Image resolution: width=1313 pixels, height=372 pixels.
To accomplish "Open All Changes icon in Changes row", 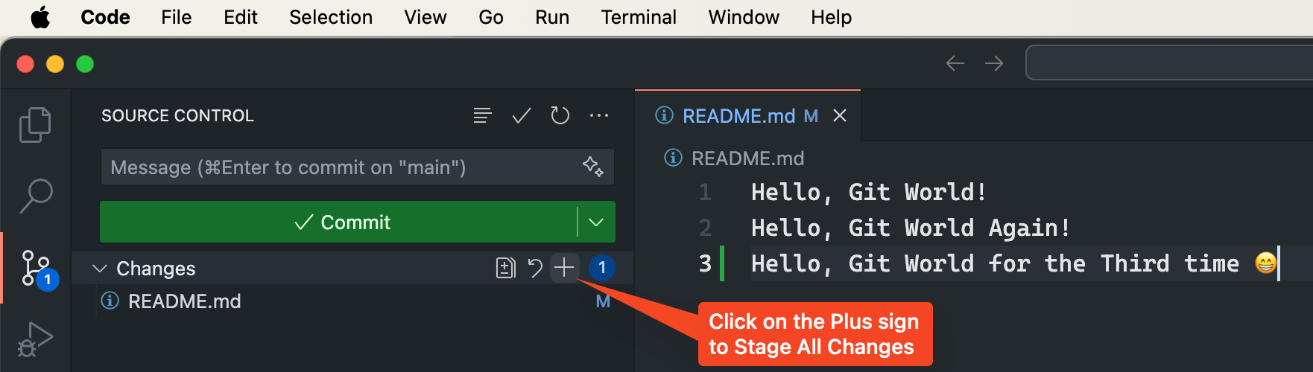I will pos(506,267).
